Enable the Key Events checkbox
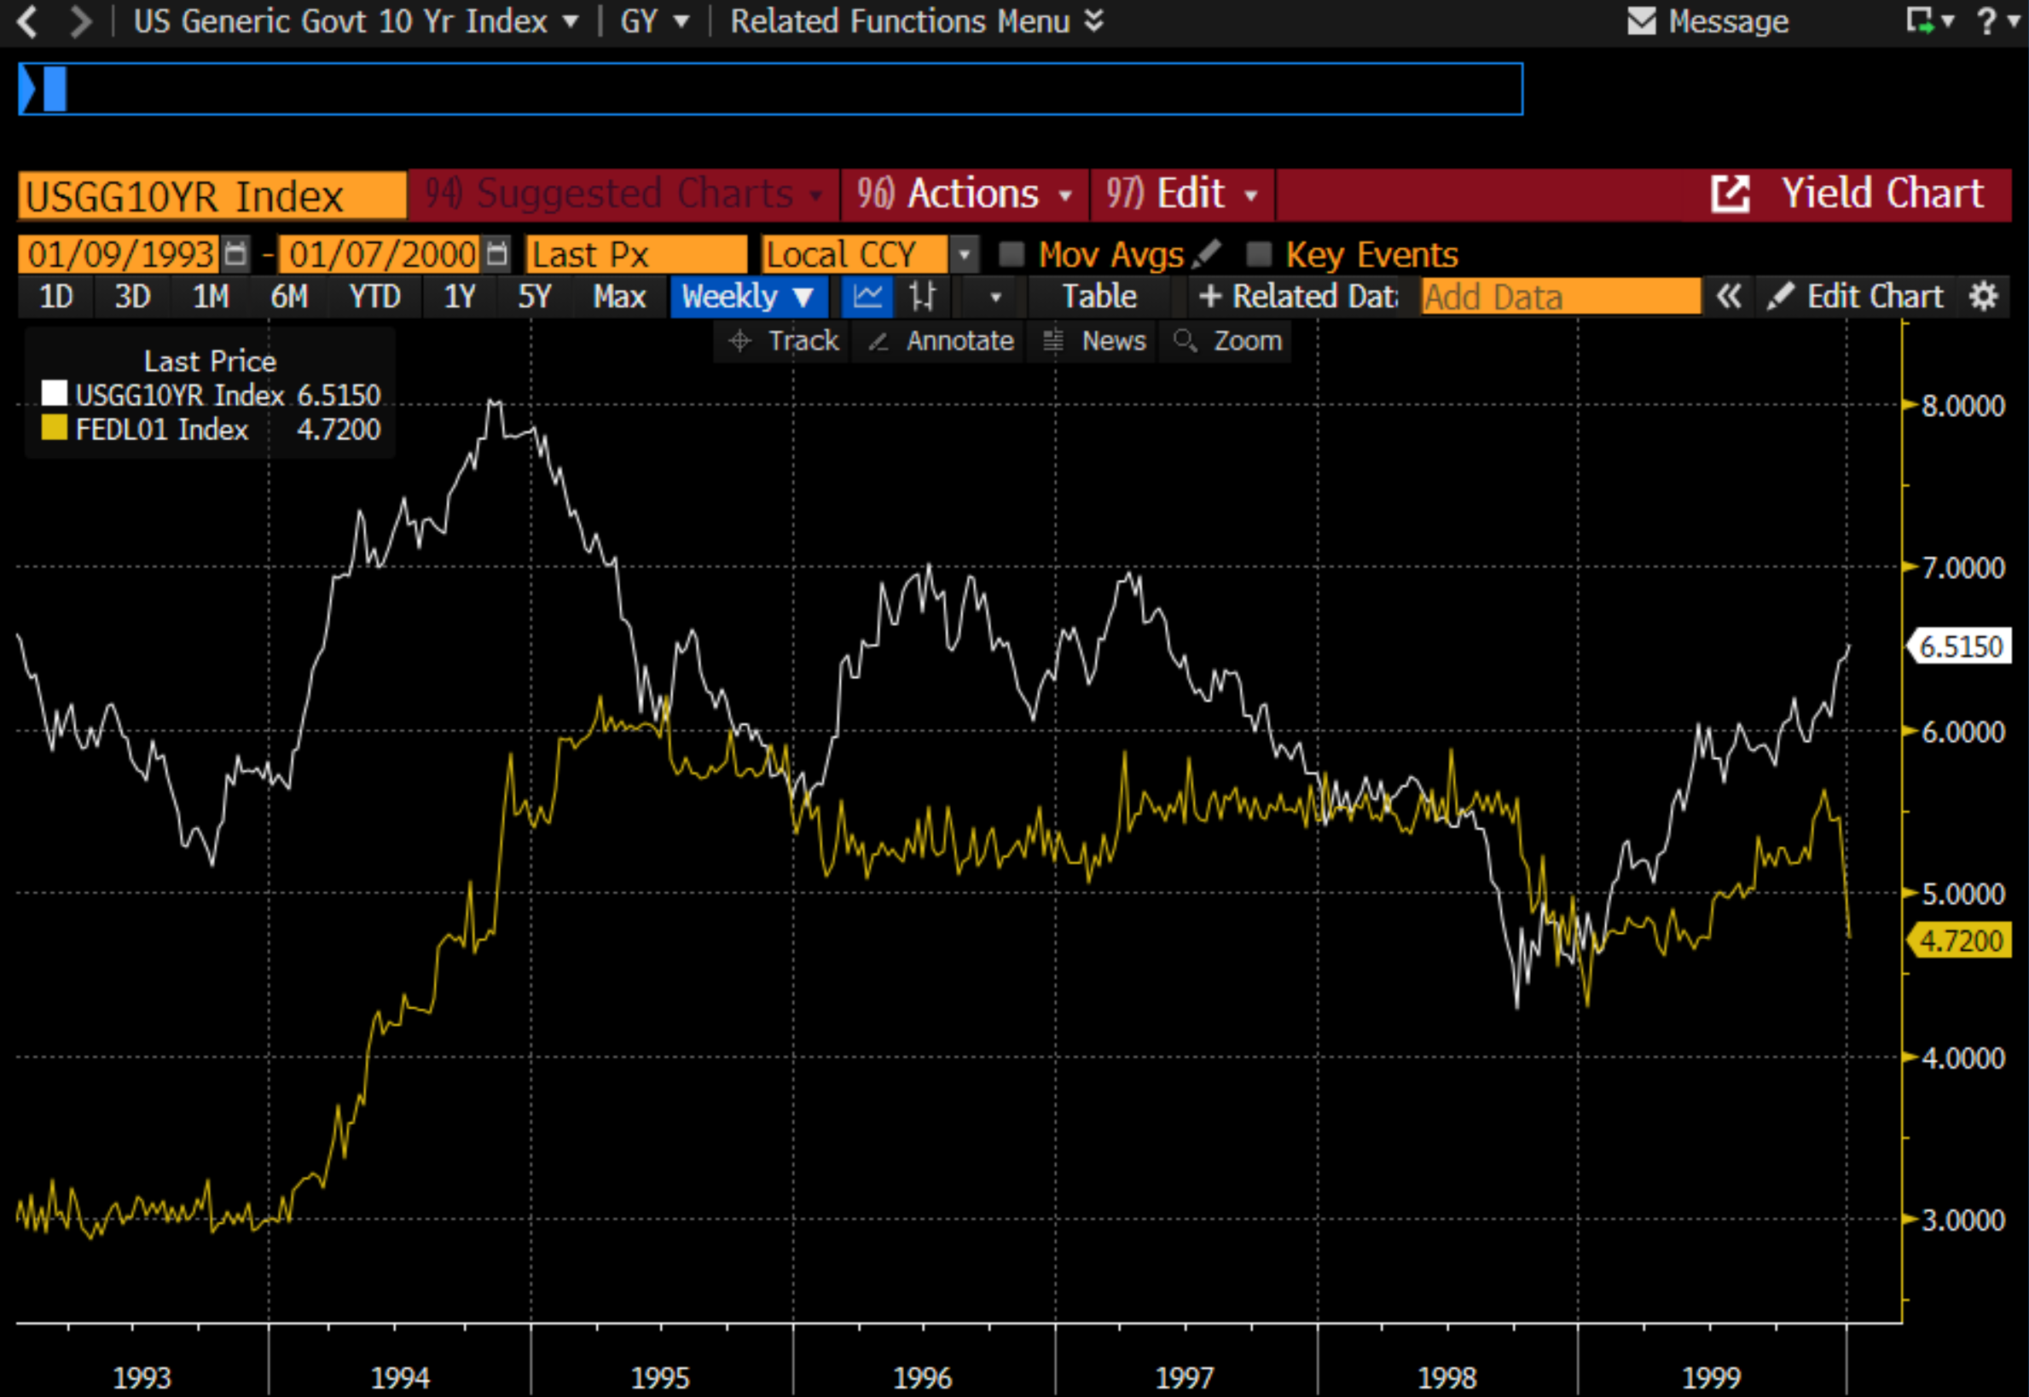 1258,255
